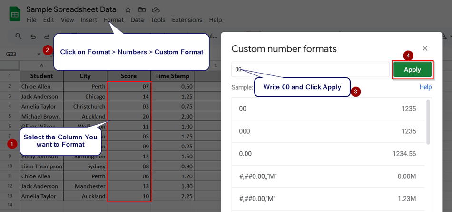Click the Chloe Allen cell in row 11
The width and height of the screenshot is (452, 212).
point(41,176)
